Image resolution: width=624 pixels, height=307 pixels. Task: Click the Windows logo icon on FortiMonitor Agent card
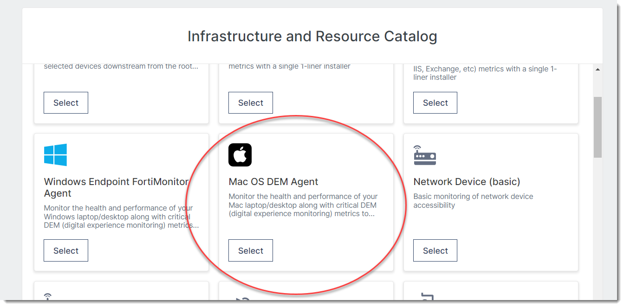[55, 154]
